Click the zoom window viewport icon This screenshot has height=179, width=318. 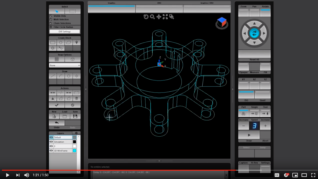pos(172,17)
